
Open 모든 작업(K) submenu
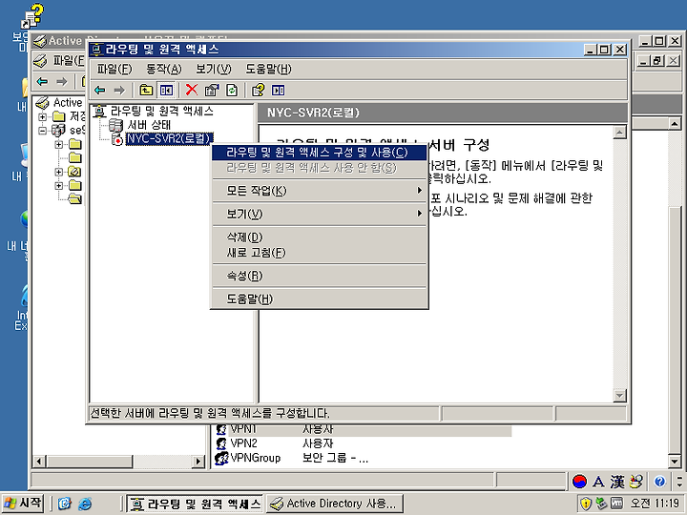point(319,191)
